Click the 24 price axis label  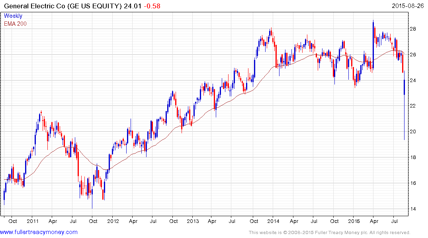tap(413, 80)
